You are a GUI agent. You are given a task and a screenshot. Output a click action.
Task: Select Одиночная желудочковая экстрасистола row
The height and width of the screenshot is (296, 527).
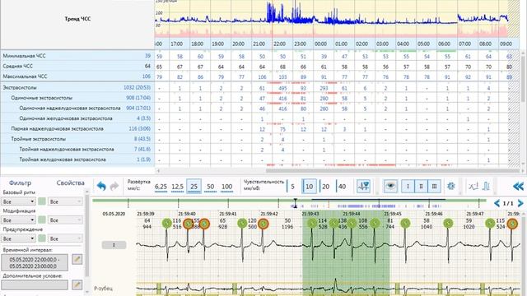(x=77, y=118)
